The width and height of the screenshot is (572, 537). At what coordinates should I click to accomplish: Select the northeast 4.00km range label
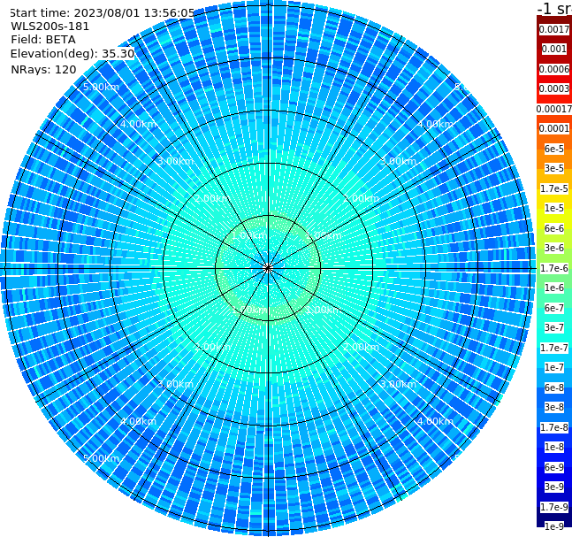[x=435, y=124]
